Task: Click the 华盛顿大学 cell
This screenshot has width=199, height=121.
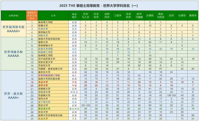Action: tap(53, 95)
